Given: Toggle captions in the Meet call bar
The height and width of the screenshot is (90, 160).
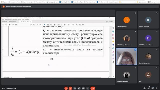Looking at the screenshot, I should pyautogui.click(x=75, y=88).
